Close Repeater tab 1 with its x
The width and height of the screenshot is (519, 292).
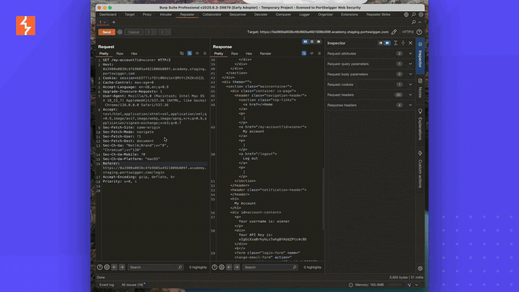105,22
